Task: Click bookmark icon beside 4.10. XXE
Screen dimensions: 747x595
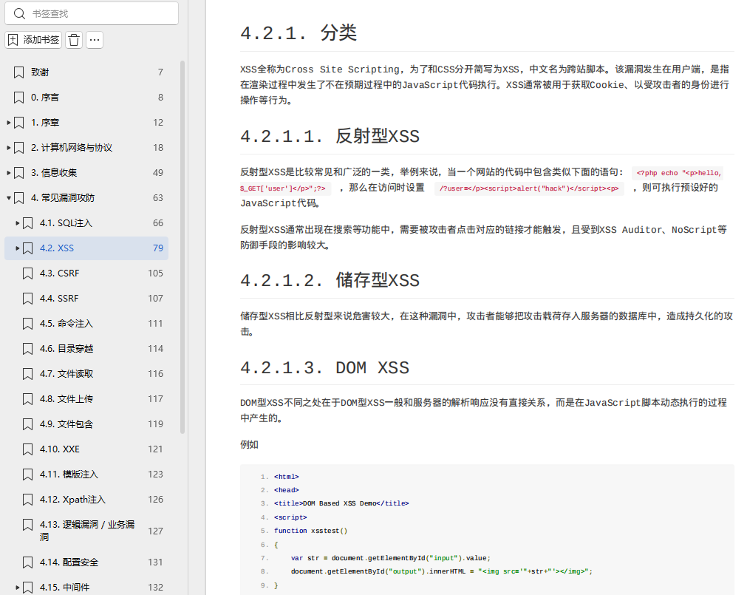Action: (x=27, y=449)
